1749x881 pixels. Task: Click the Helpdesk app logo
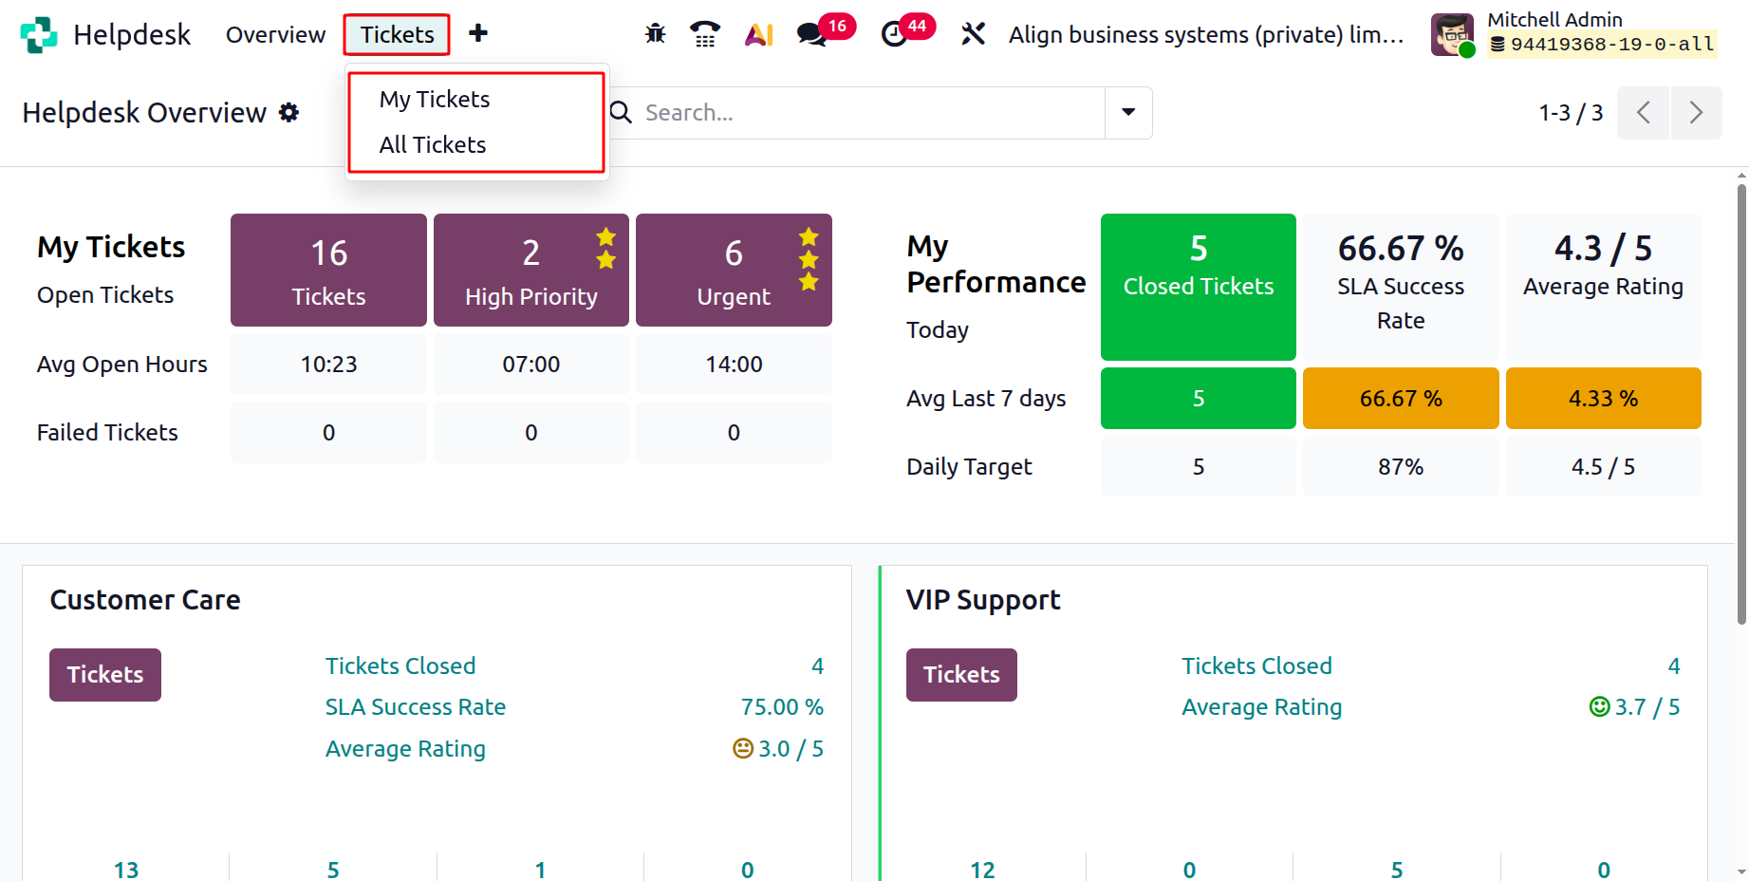(x=39, y=34)
